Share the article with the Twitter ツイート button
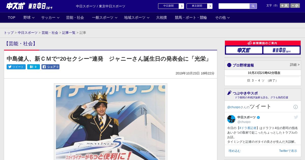The image size is (305, 160). (x=16, y=67)
